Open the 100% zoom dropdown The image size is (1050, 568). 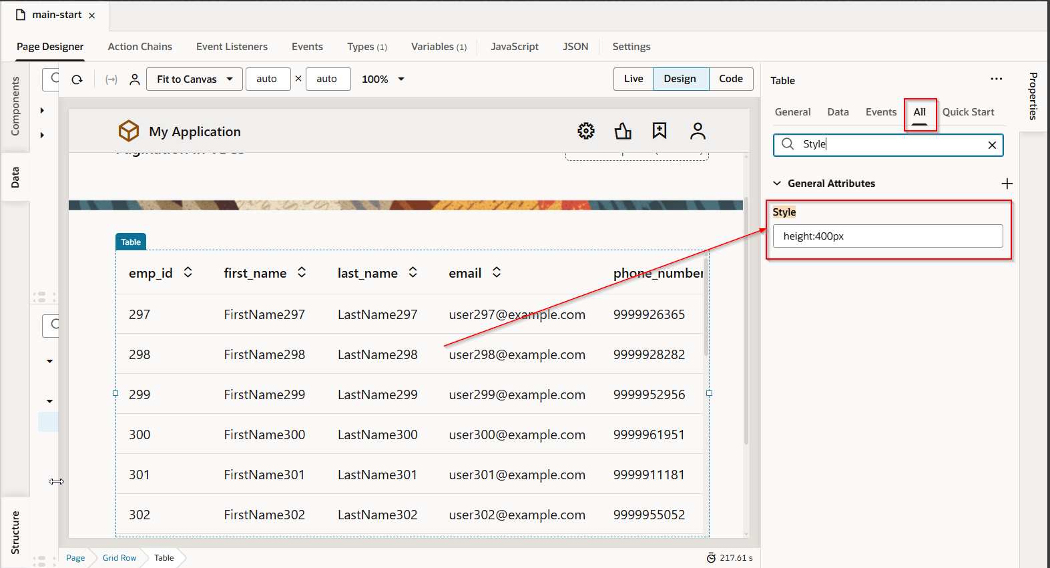[383, 79]
